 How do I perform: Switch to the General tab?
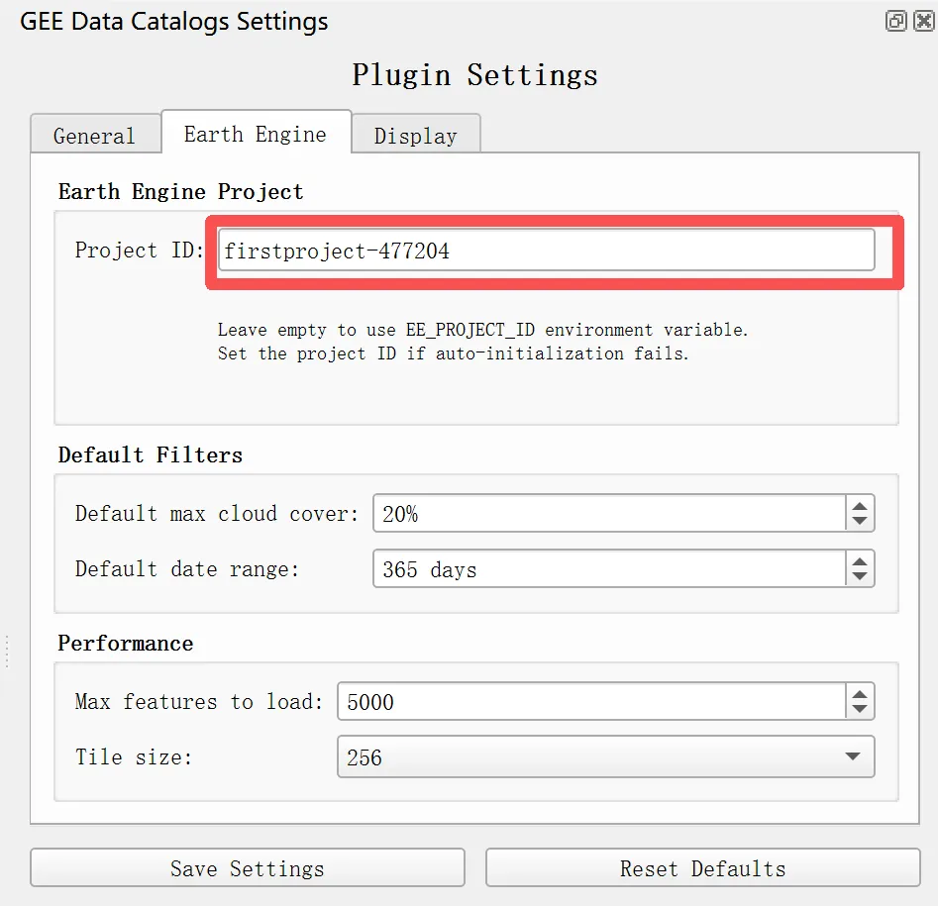tap(94, 136)
